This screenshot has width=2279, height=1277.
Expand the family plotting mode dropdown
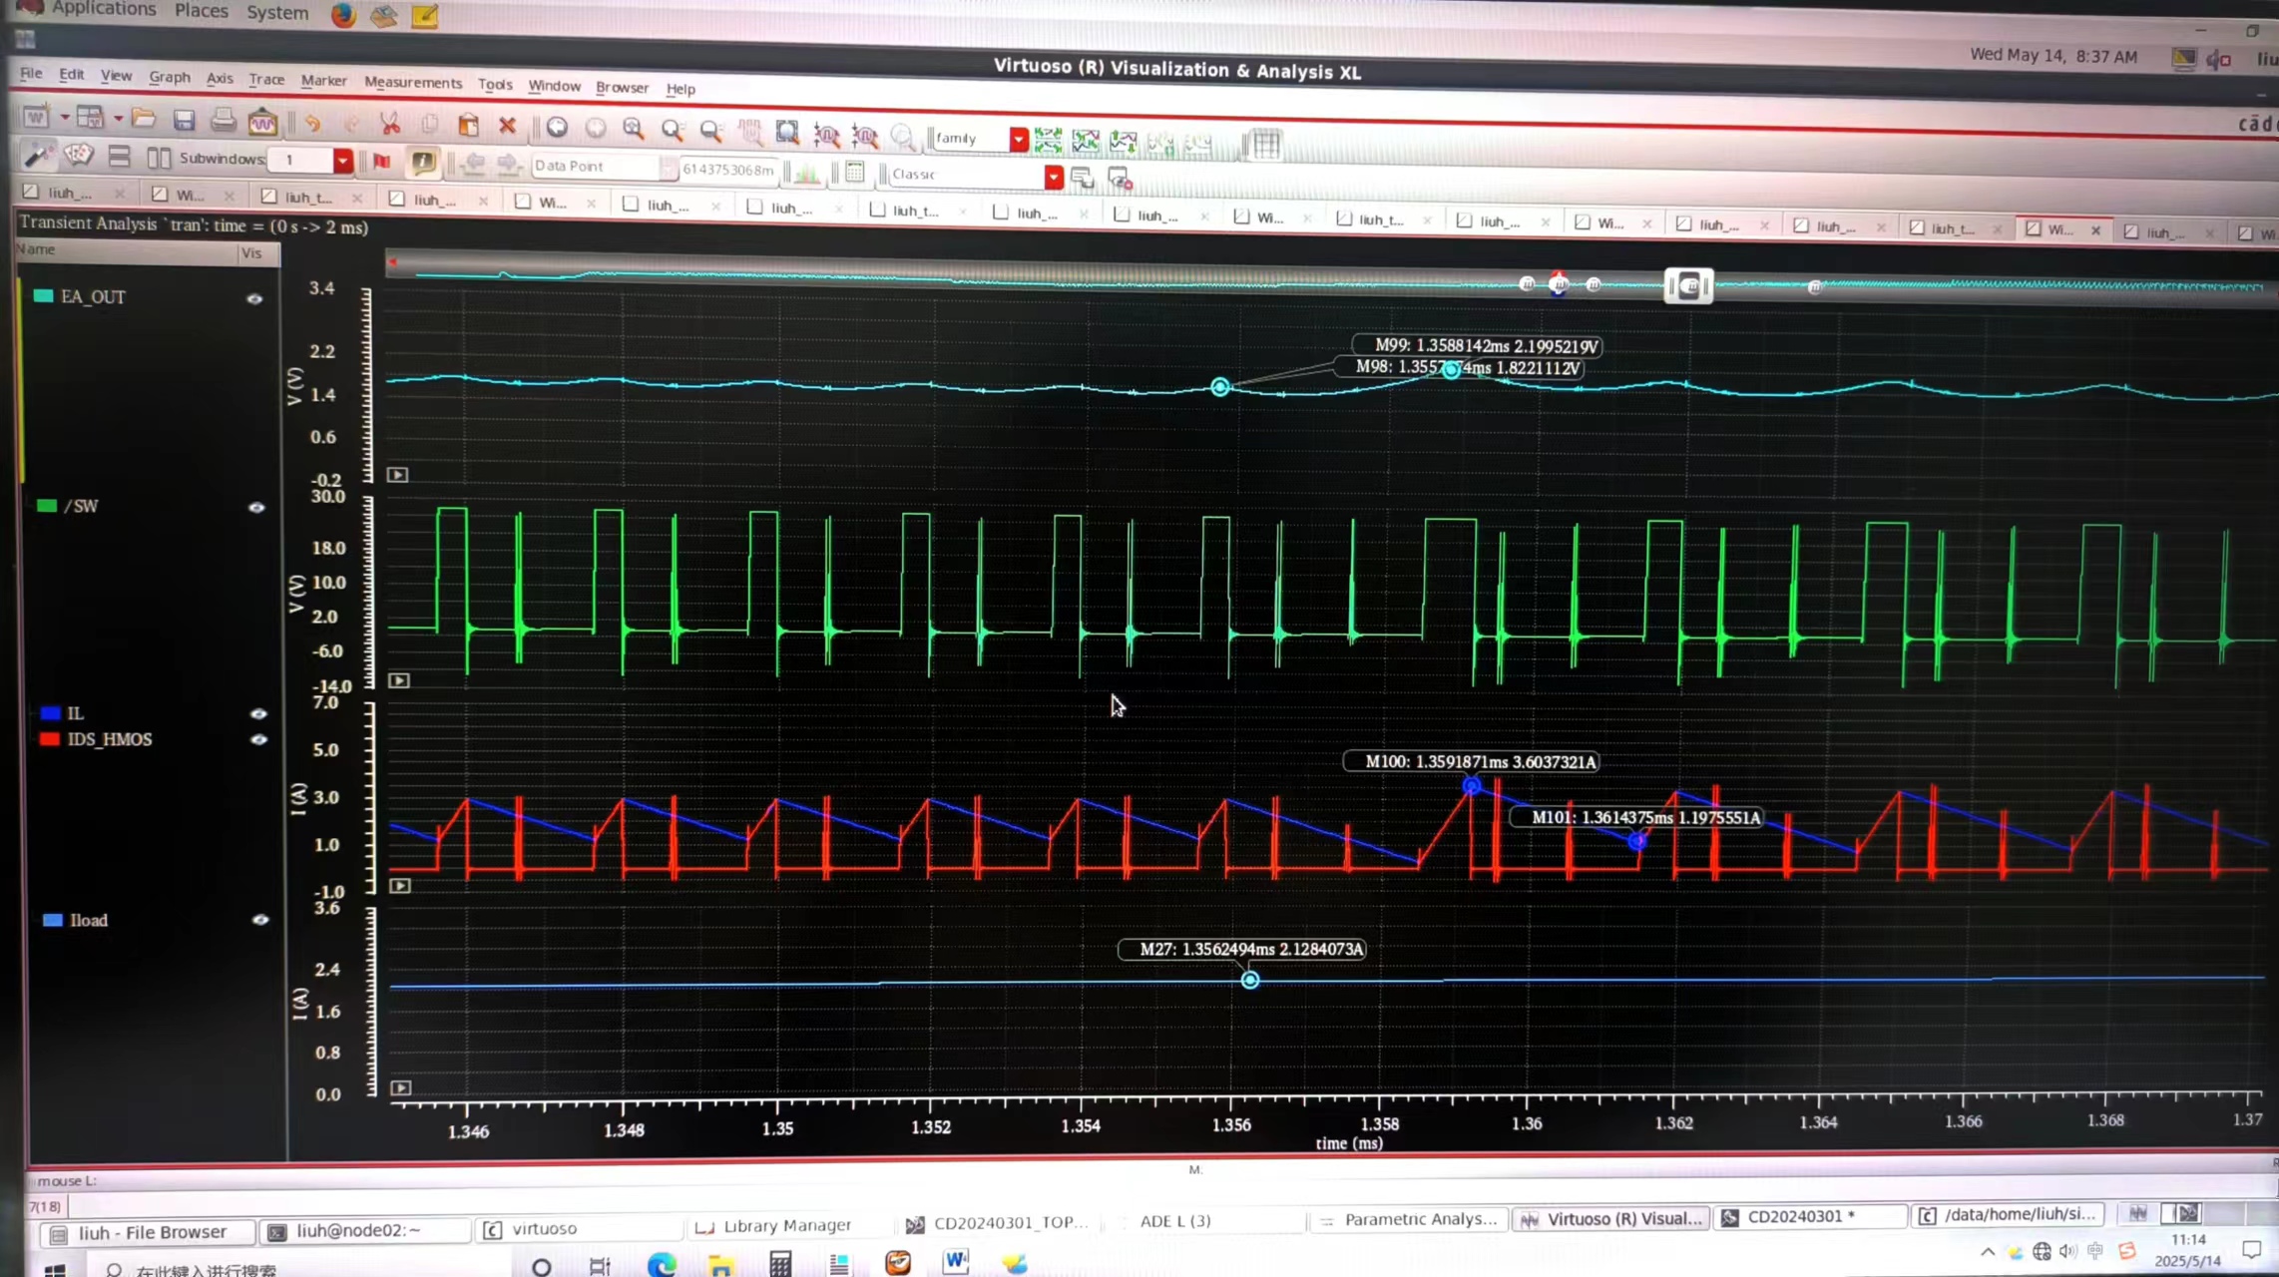pyautogui.click(x=1018, y=140)
